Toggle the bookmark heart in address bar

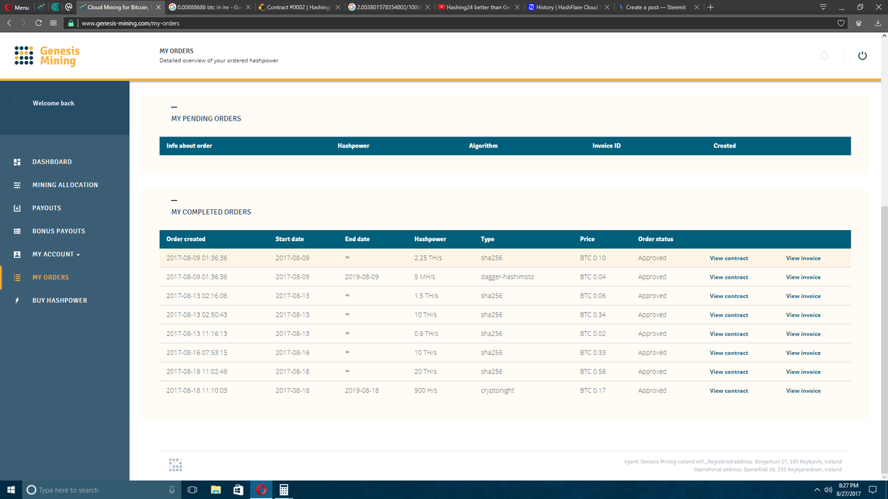[x=840, y=22]
